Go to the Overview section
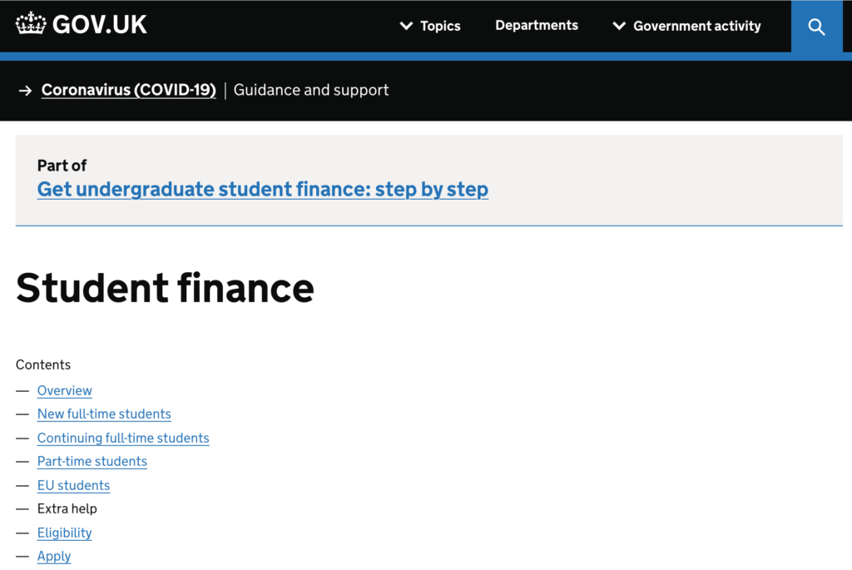Image resolution: width=852 pixels, height=570 pixels. point(65,391)
